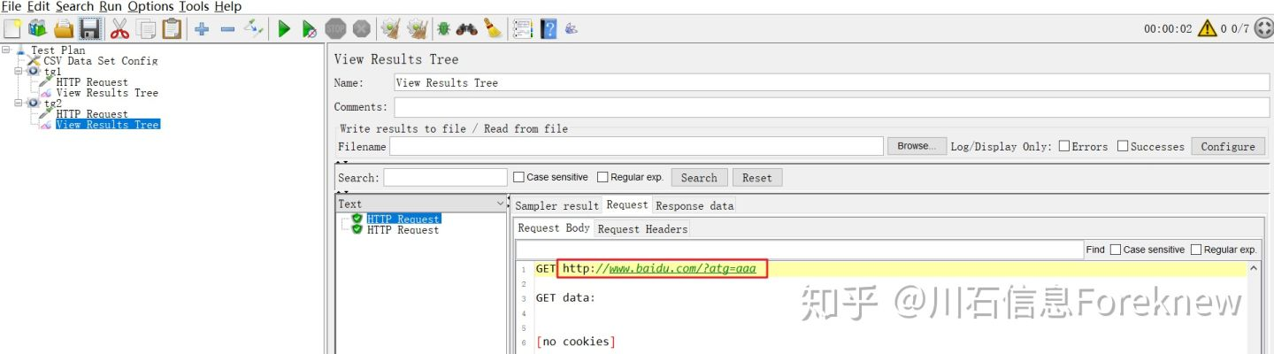Click the yellow warning triangle log icon

(x=1207, y=28)
